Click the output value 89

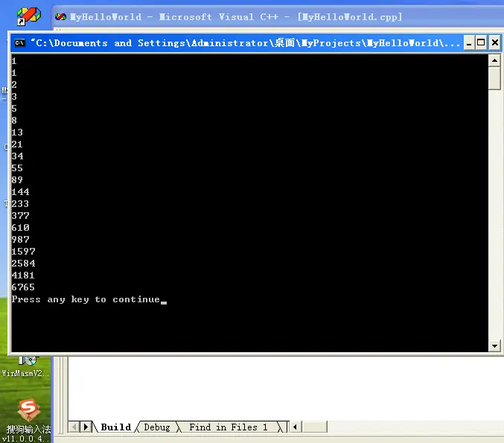(x=17, y=180)
